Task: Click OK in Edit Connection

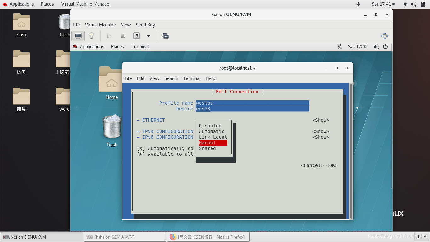Action: [332, 165]
